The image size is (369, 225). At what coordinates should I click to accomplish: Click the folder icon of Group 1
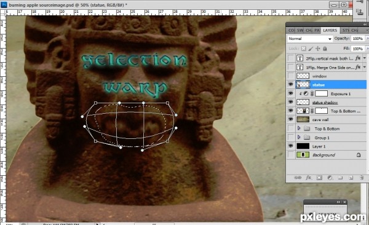pos(307,138)
